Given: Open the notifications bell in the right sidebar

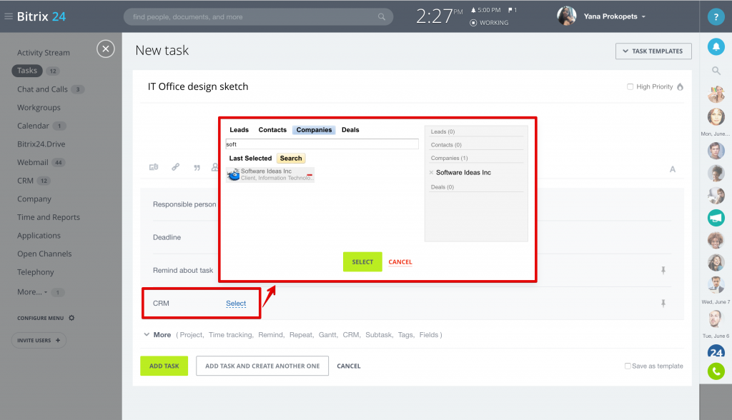Looking at the screenshot, I should click(716, 46).
